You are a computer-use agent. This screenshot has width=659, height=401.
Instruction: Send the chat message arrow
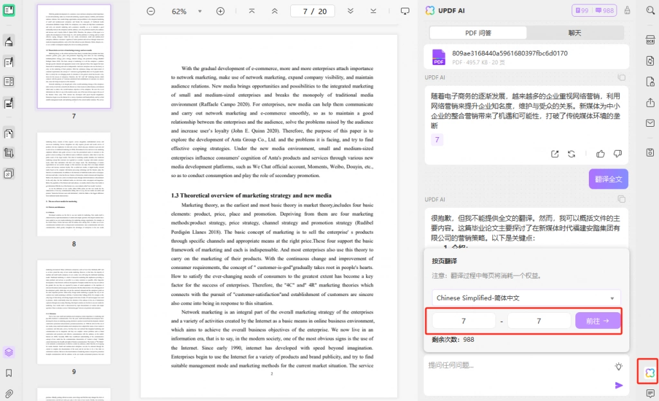(618, 386)
